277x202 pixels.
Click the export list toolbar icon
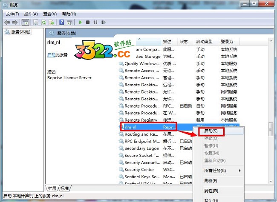click(52, 23)
